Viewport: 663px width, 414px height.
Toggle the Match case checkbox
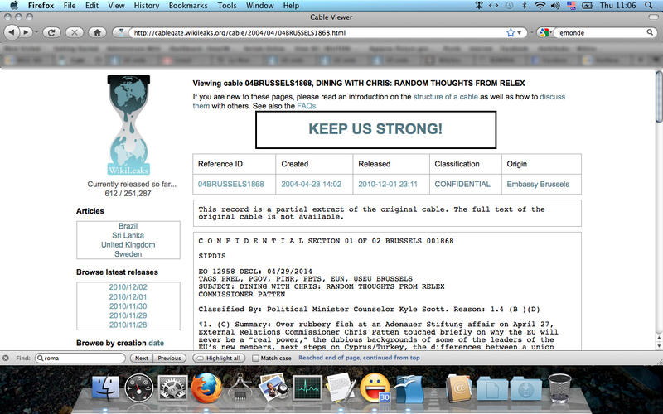point(255,358)
